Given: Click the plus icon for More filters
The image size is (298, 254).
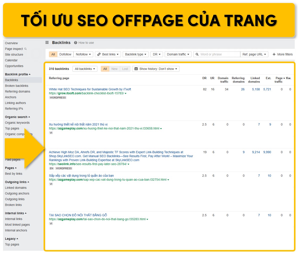Looking at the screenshot, I should (x=274, y=54).
